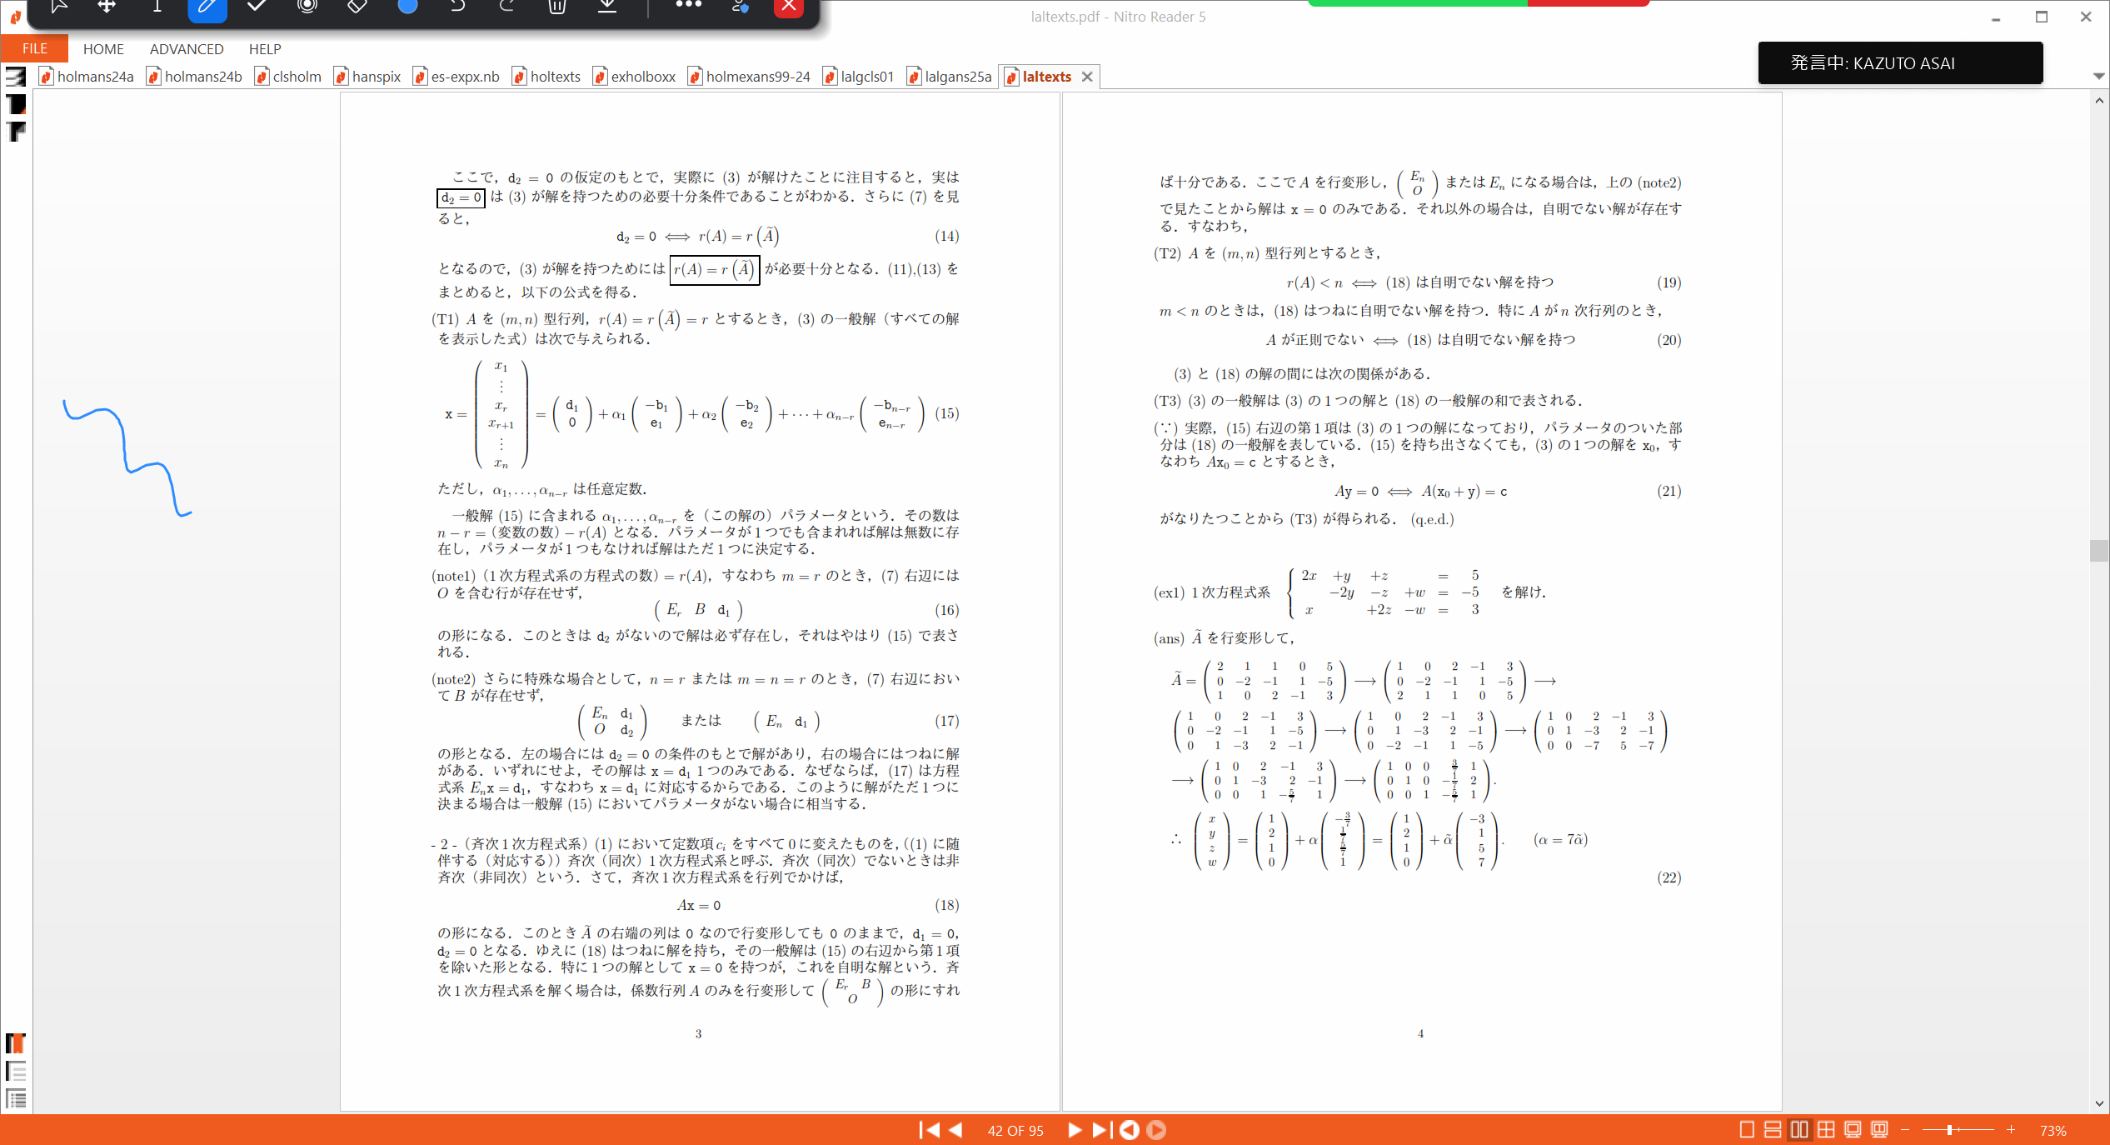2110x1145 pixels.
Task: Click the scrollbar down arrow
Action: pyautogui.click(x=2099, y=1103)
